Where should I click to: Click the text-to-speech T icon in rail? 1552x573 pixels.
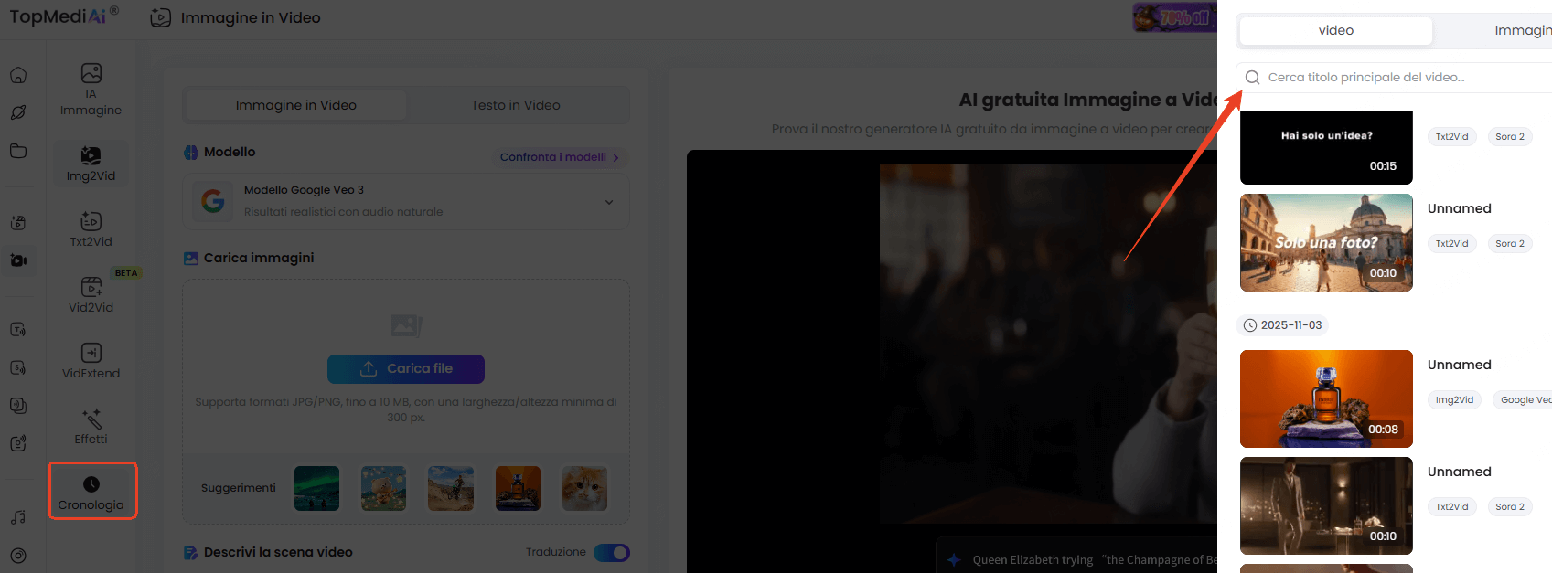[x=18, y=330]
